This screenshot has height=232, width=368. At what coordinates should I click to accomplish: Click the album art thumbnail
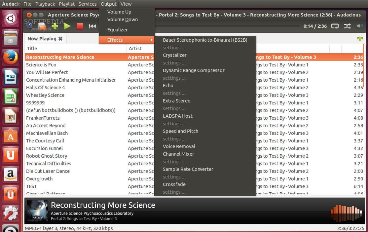pyautogui.click(x=35, y=211)
